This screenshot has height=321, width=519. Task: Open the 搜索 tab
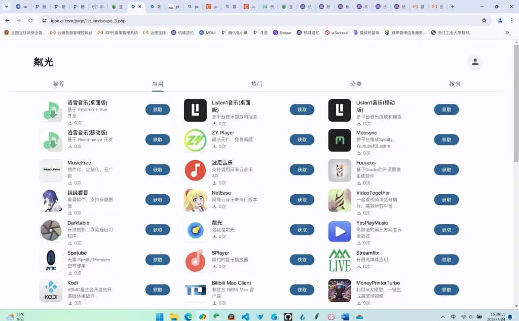coord(455,84)
